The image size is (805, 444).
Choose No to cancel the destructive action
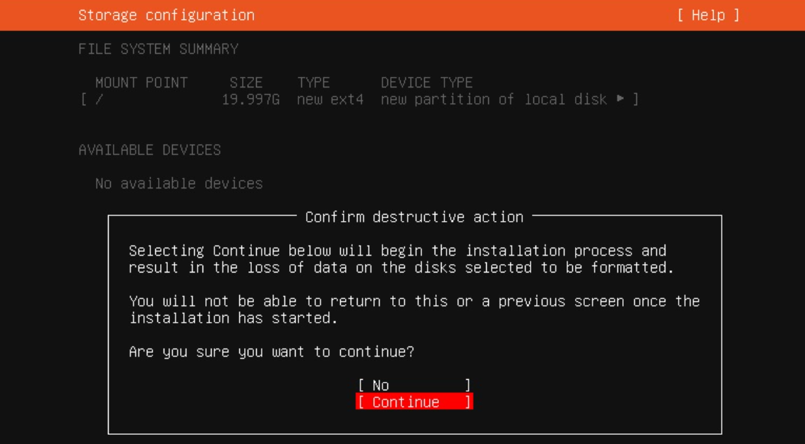414,385
